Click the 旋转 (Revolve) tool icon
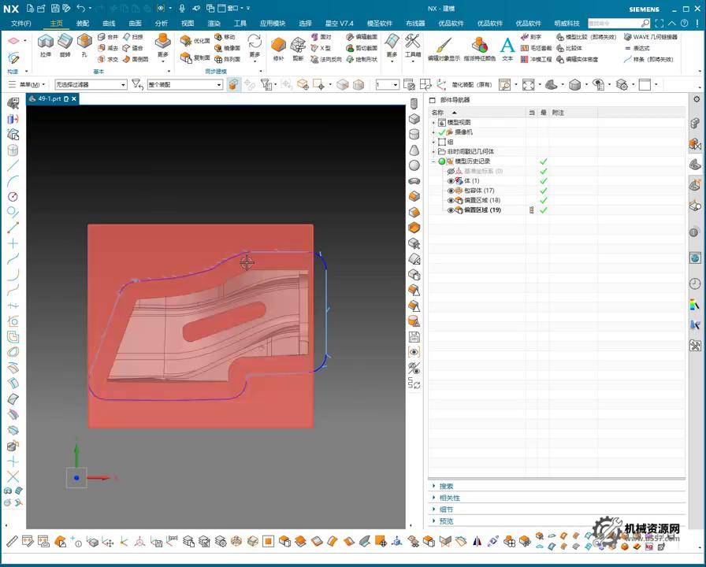This screenshot has height=567, width=706. pos(65,42)
